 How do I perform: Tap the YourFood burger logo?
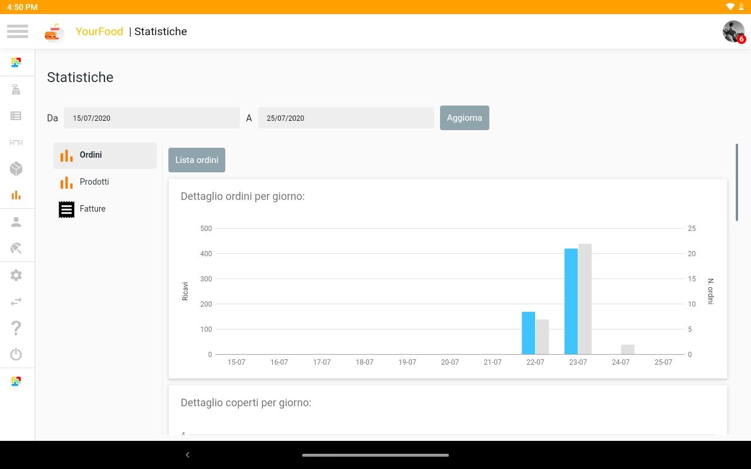point(54,32)
